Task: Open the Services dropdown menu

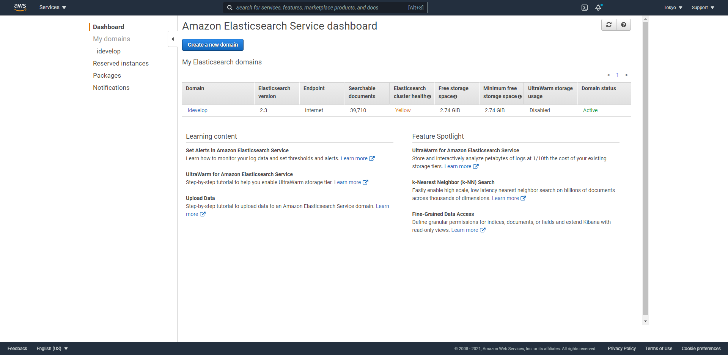Action: [x=53, y=8]
